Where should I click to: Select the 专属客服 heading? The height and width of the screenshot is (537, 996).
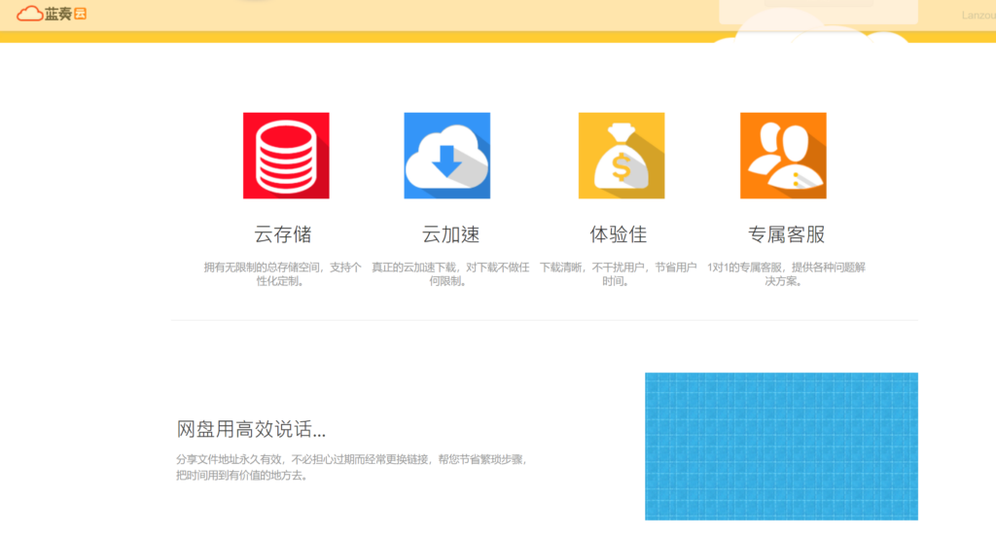[x=786, y=234]
